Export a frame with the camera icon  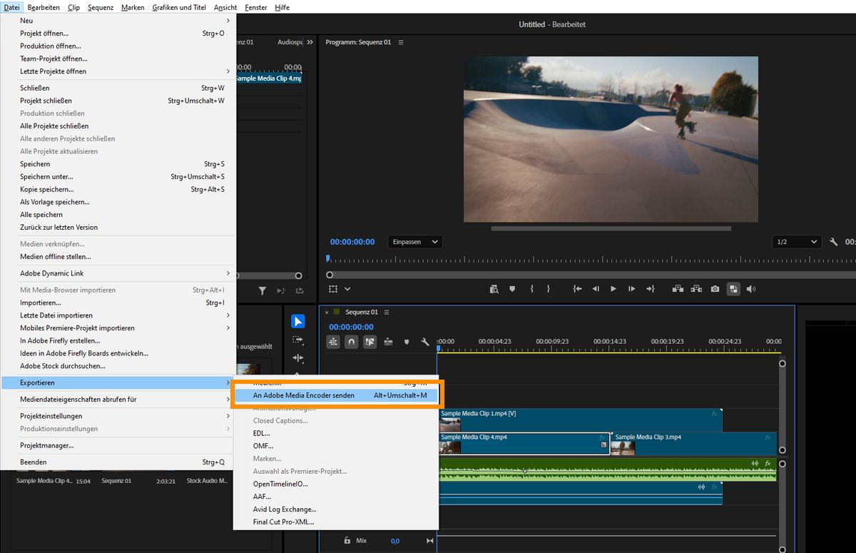715,289
